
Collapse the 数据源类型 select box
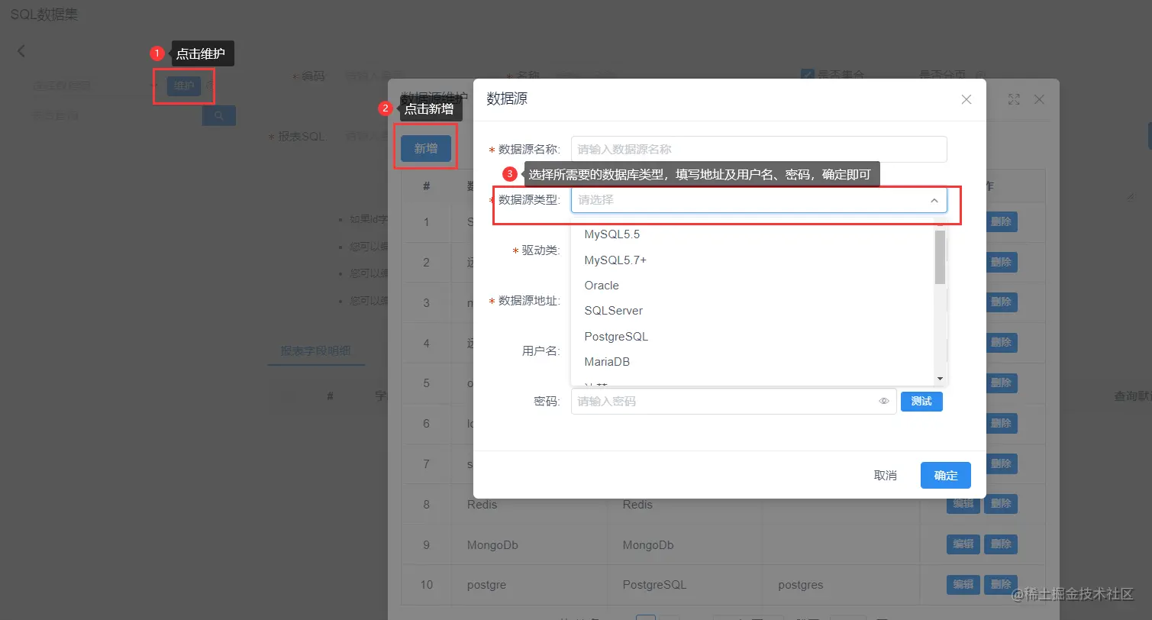click(759, 200)
